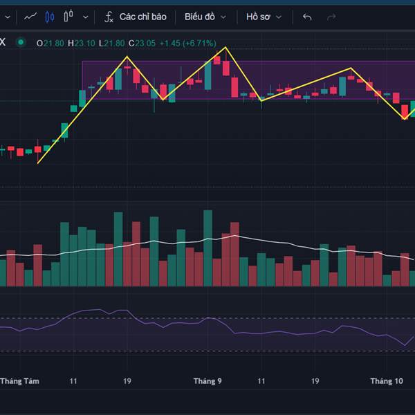Select the solid candlestick chart icon

coord(49,17)
